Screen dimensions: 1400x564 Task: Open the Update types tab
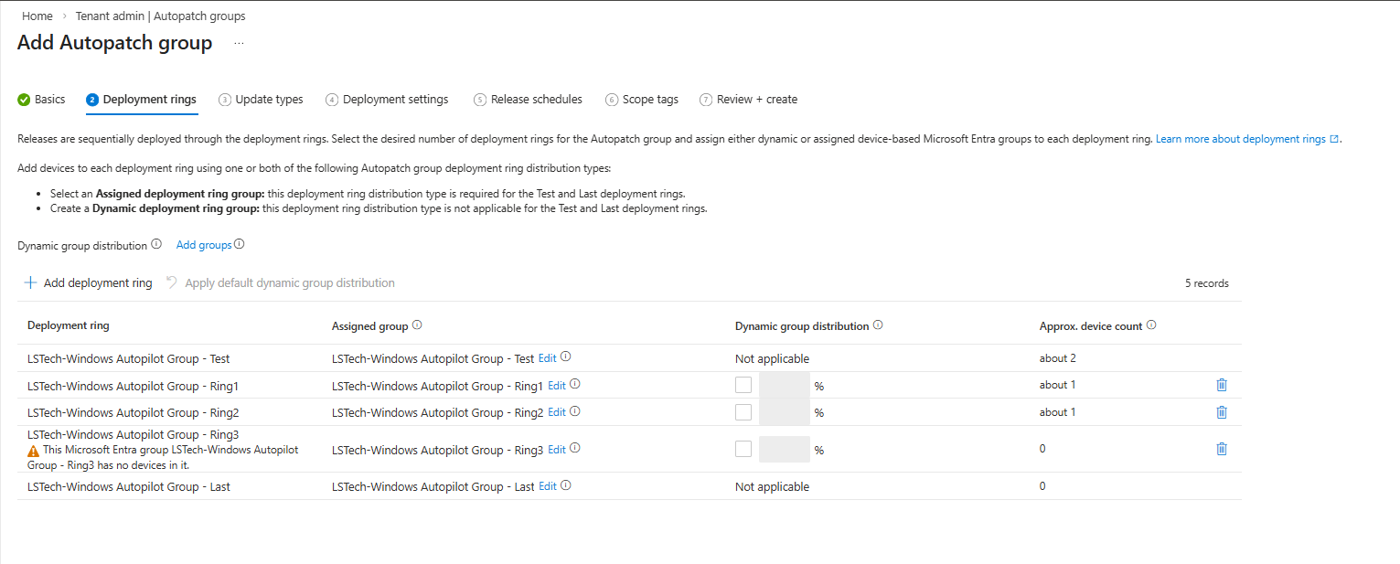261,100
